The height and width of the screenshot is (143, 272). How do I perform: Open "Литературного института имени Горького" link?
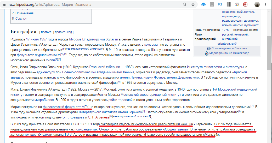coord(110,112)
